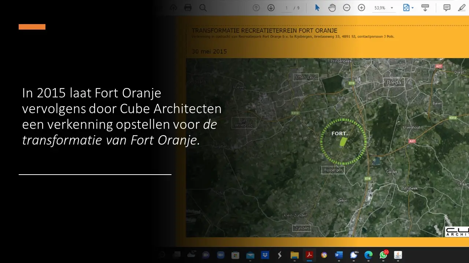Open the comment tool speech bubble

tap(447, 8)
